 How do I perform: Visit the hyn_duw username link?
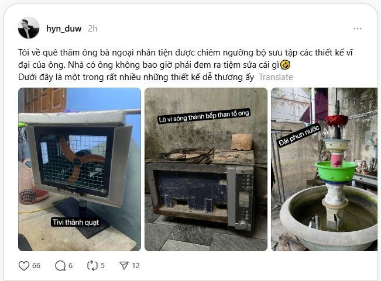click(64, 29)
